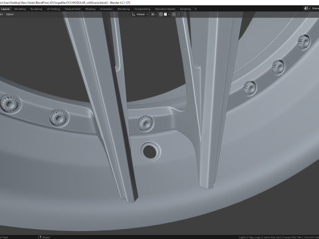Open the Object menu in viewport header
The width and height of the screenshot is (319, 239).
coord(10,15)
